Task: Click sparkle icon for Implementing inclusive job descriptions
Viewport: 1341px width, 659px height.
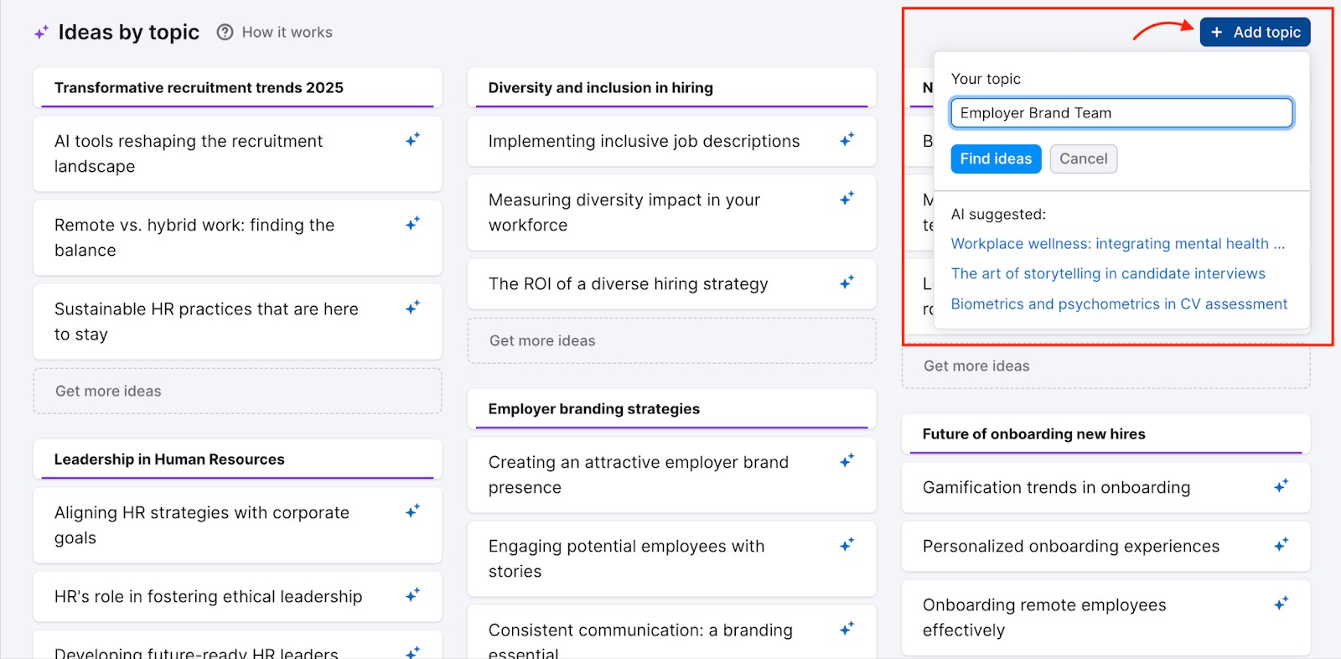Action: pos(847,140)
